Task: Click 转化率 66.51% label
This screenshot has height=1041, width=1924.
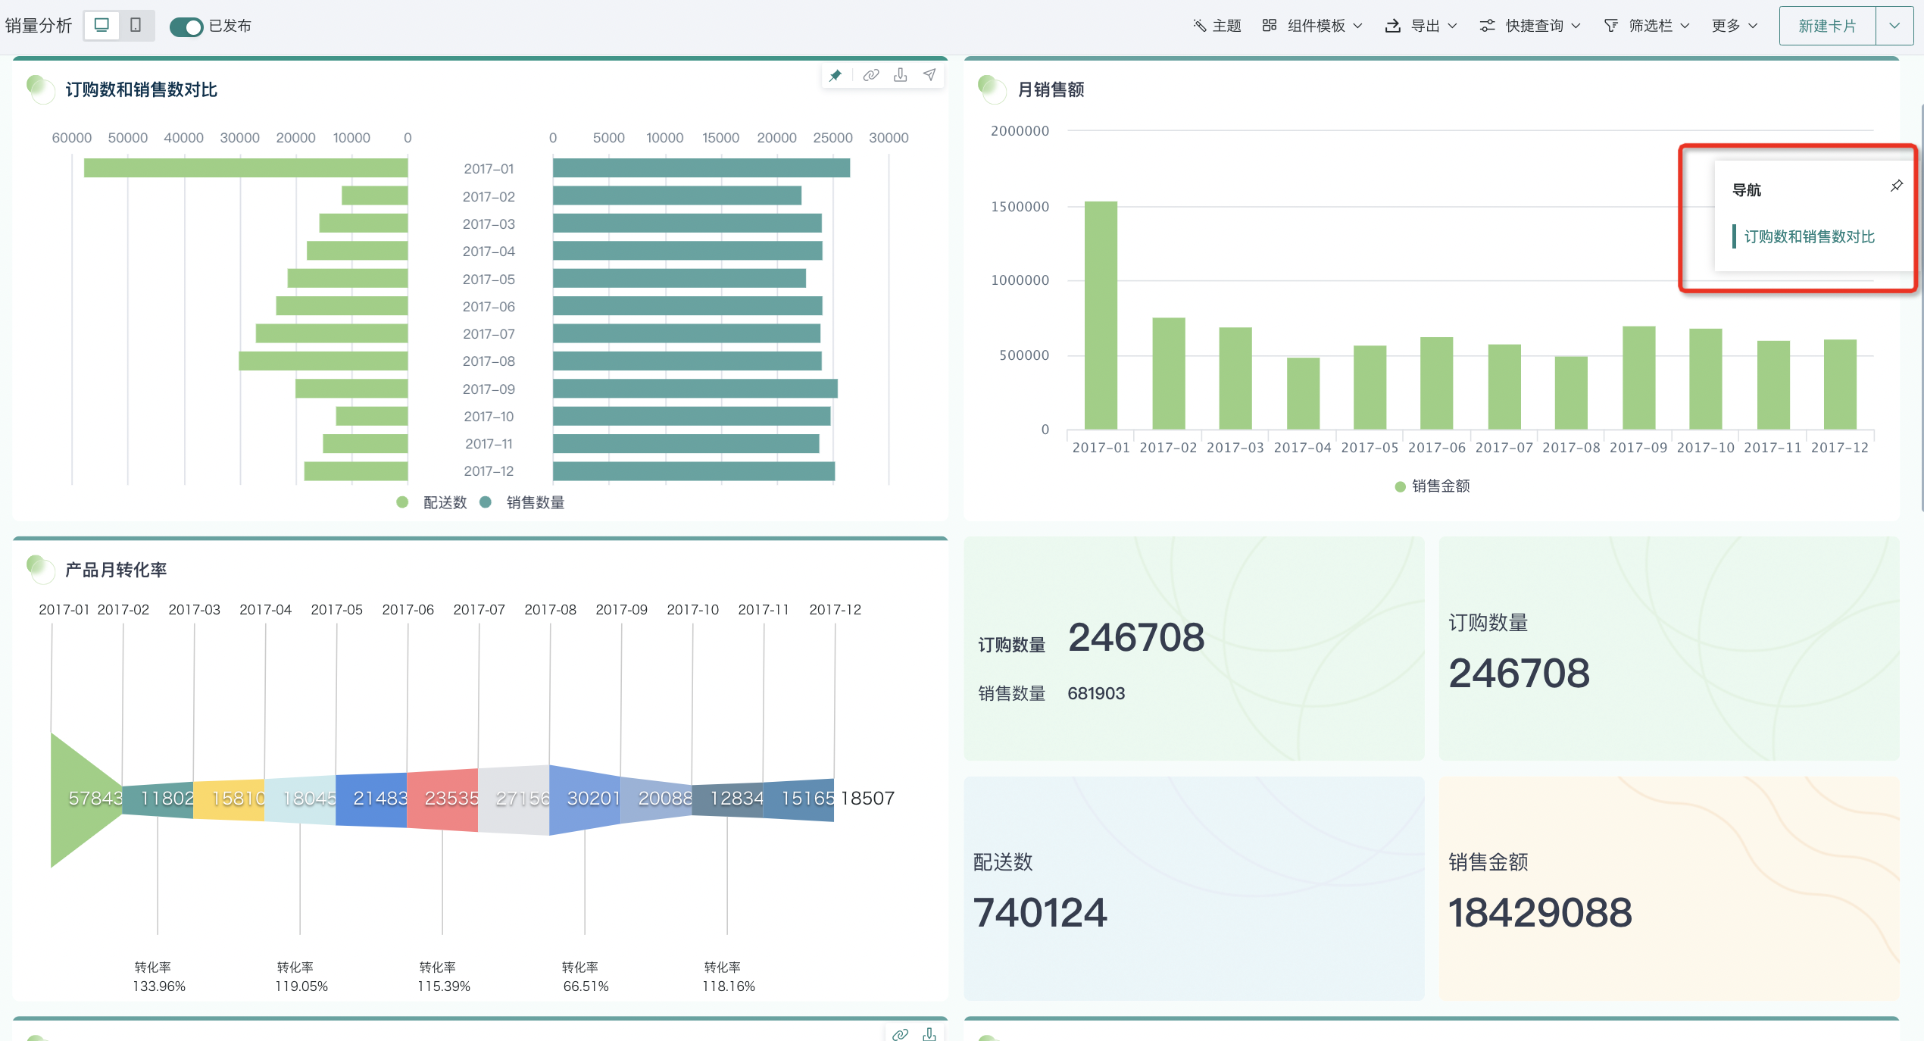Action: click(586, 977)
